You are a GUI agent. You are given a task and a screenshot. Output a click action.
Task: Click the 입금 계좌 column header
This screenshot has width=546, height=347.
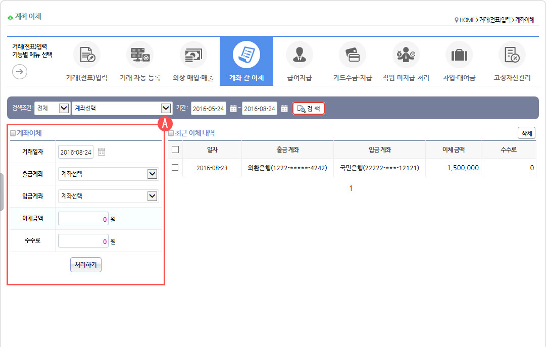(379, 150)
